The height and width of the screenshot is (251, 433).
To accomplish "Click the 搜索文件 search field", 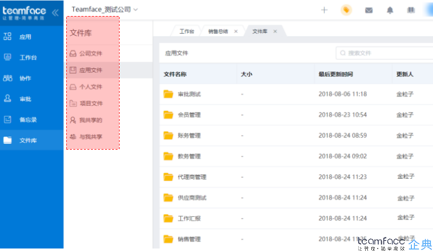I will (384, 53).
